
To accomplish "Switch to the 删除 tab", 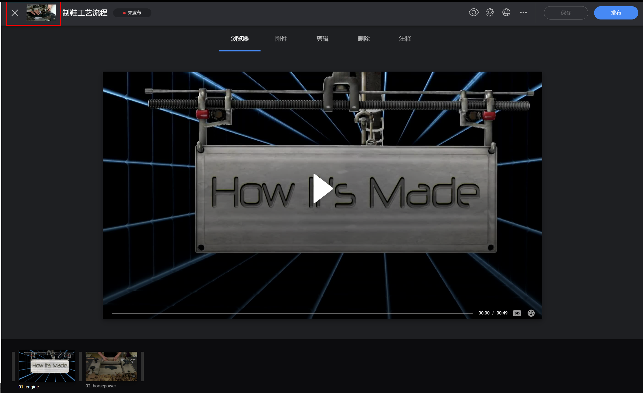I will [x=363, y=39].
